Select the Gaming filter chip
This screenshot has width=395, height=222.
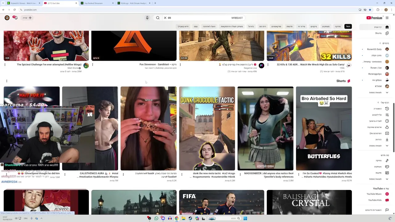(326, 27)
